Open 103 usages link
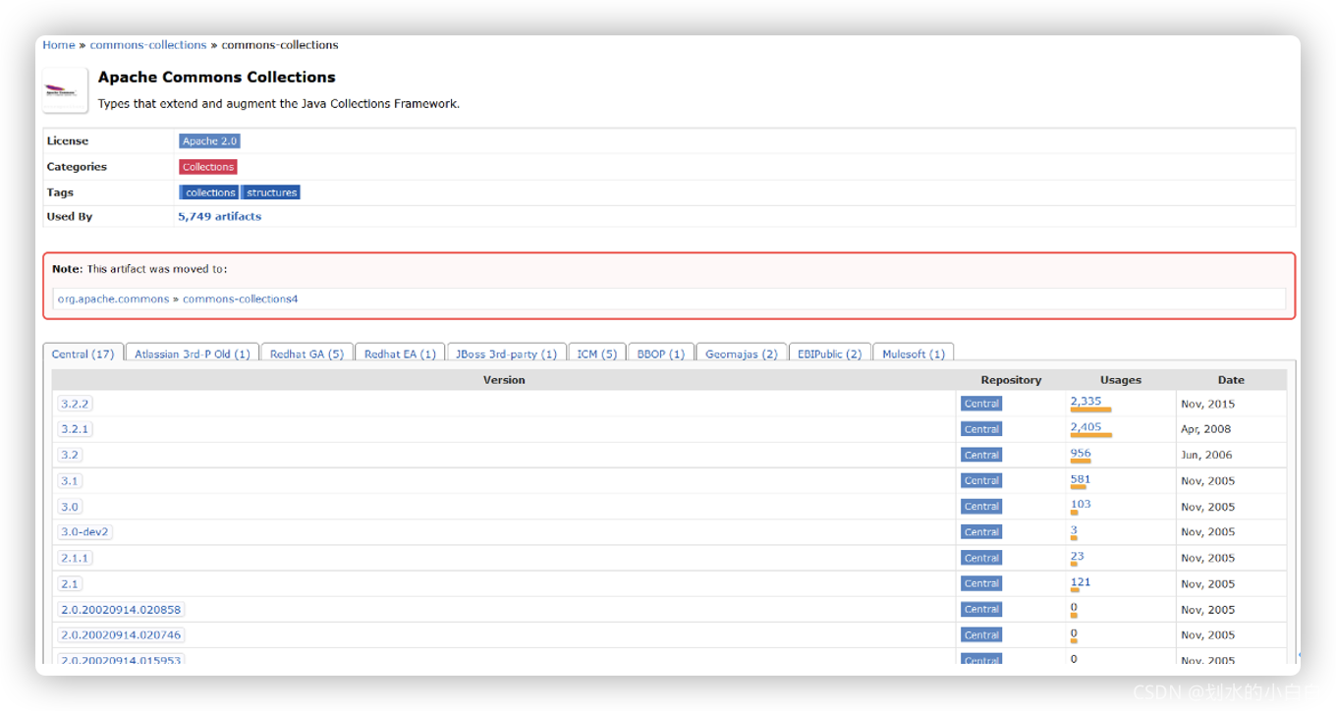Screen dimensions: 1336x711 pos(1081,504)
